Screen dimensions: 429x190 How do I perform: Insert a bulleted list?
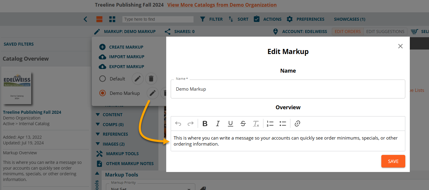pyautogui.click(x=283, y=124)
